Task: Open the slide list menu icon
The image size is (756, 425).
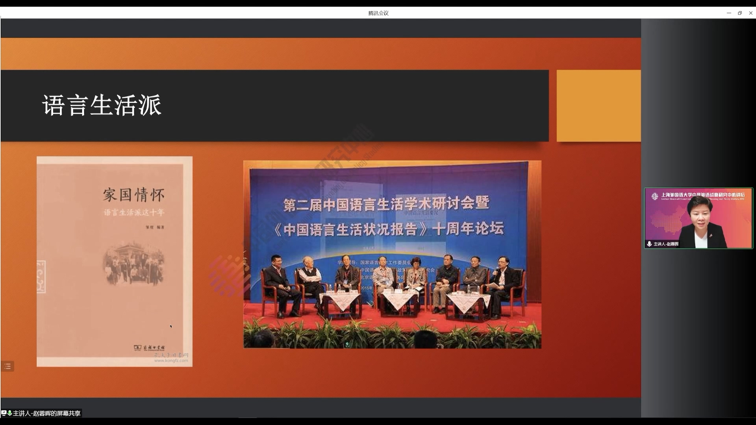Action: click(7, 366)
